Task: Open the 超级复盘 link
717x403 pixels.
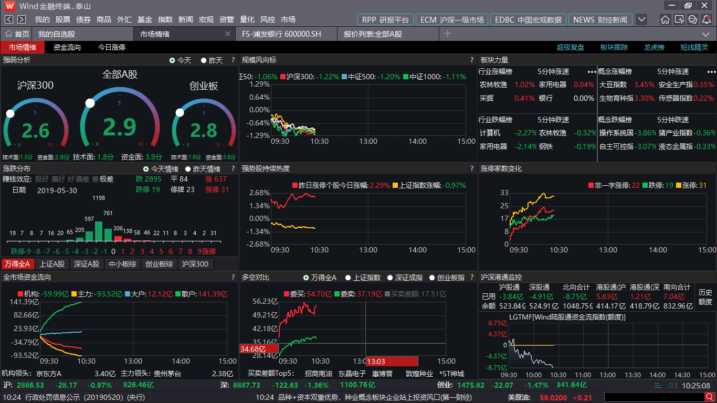Action: (571, 47)
